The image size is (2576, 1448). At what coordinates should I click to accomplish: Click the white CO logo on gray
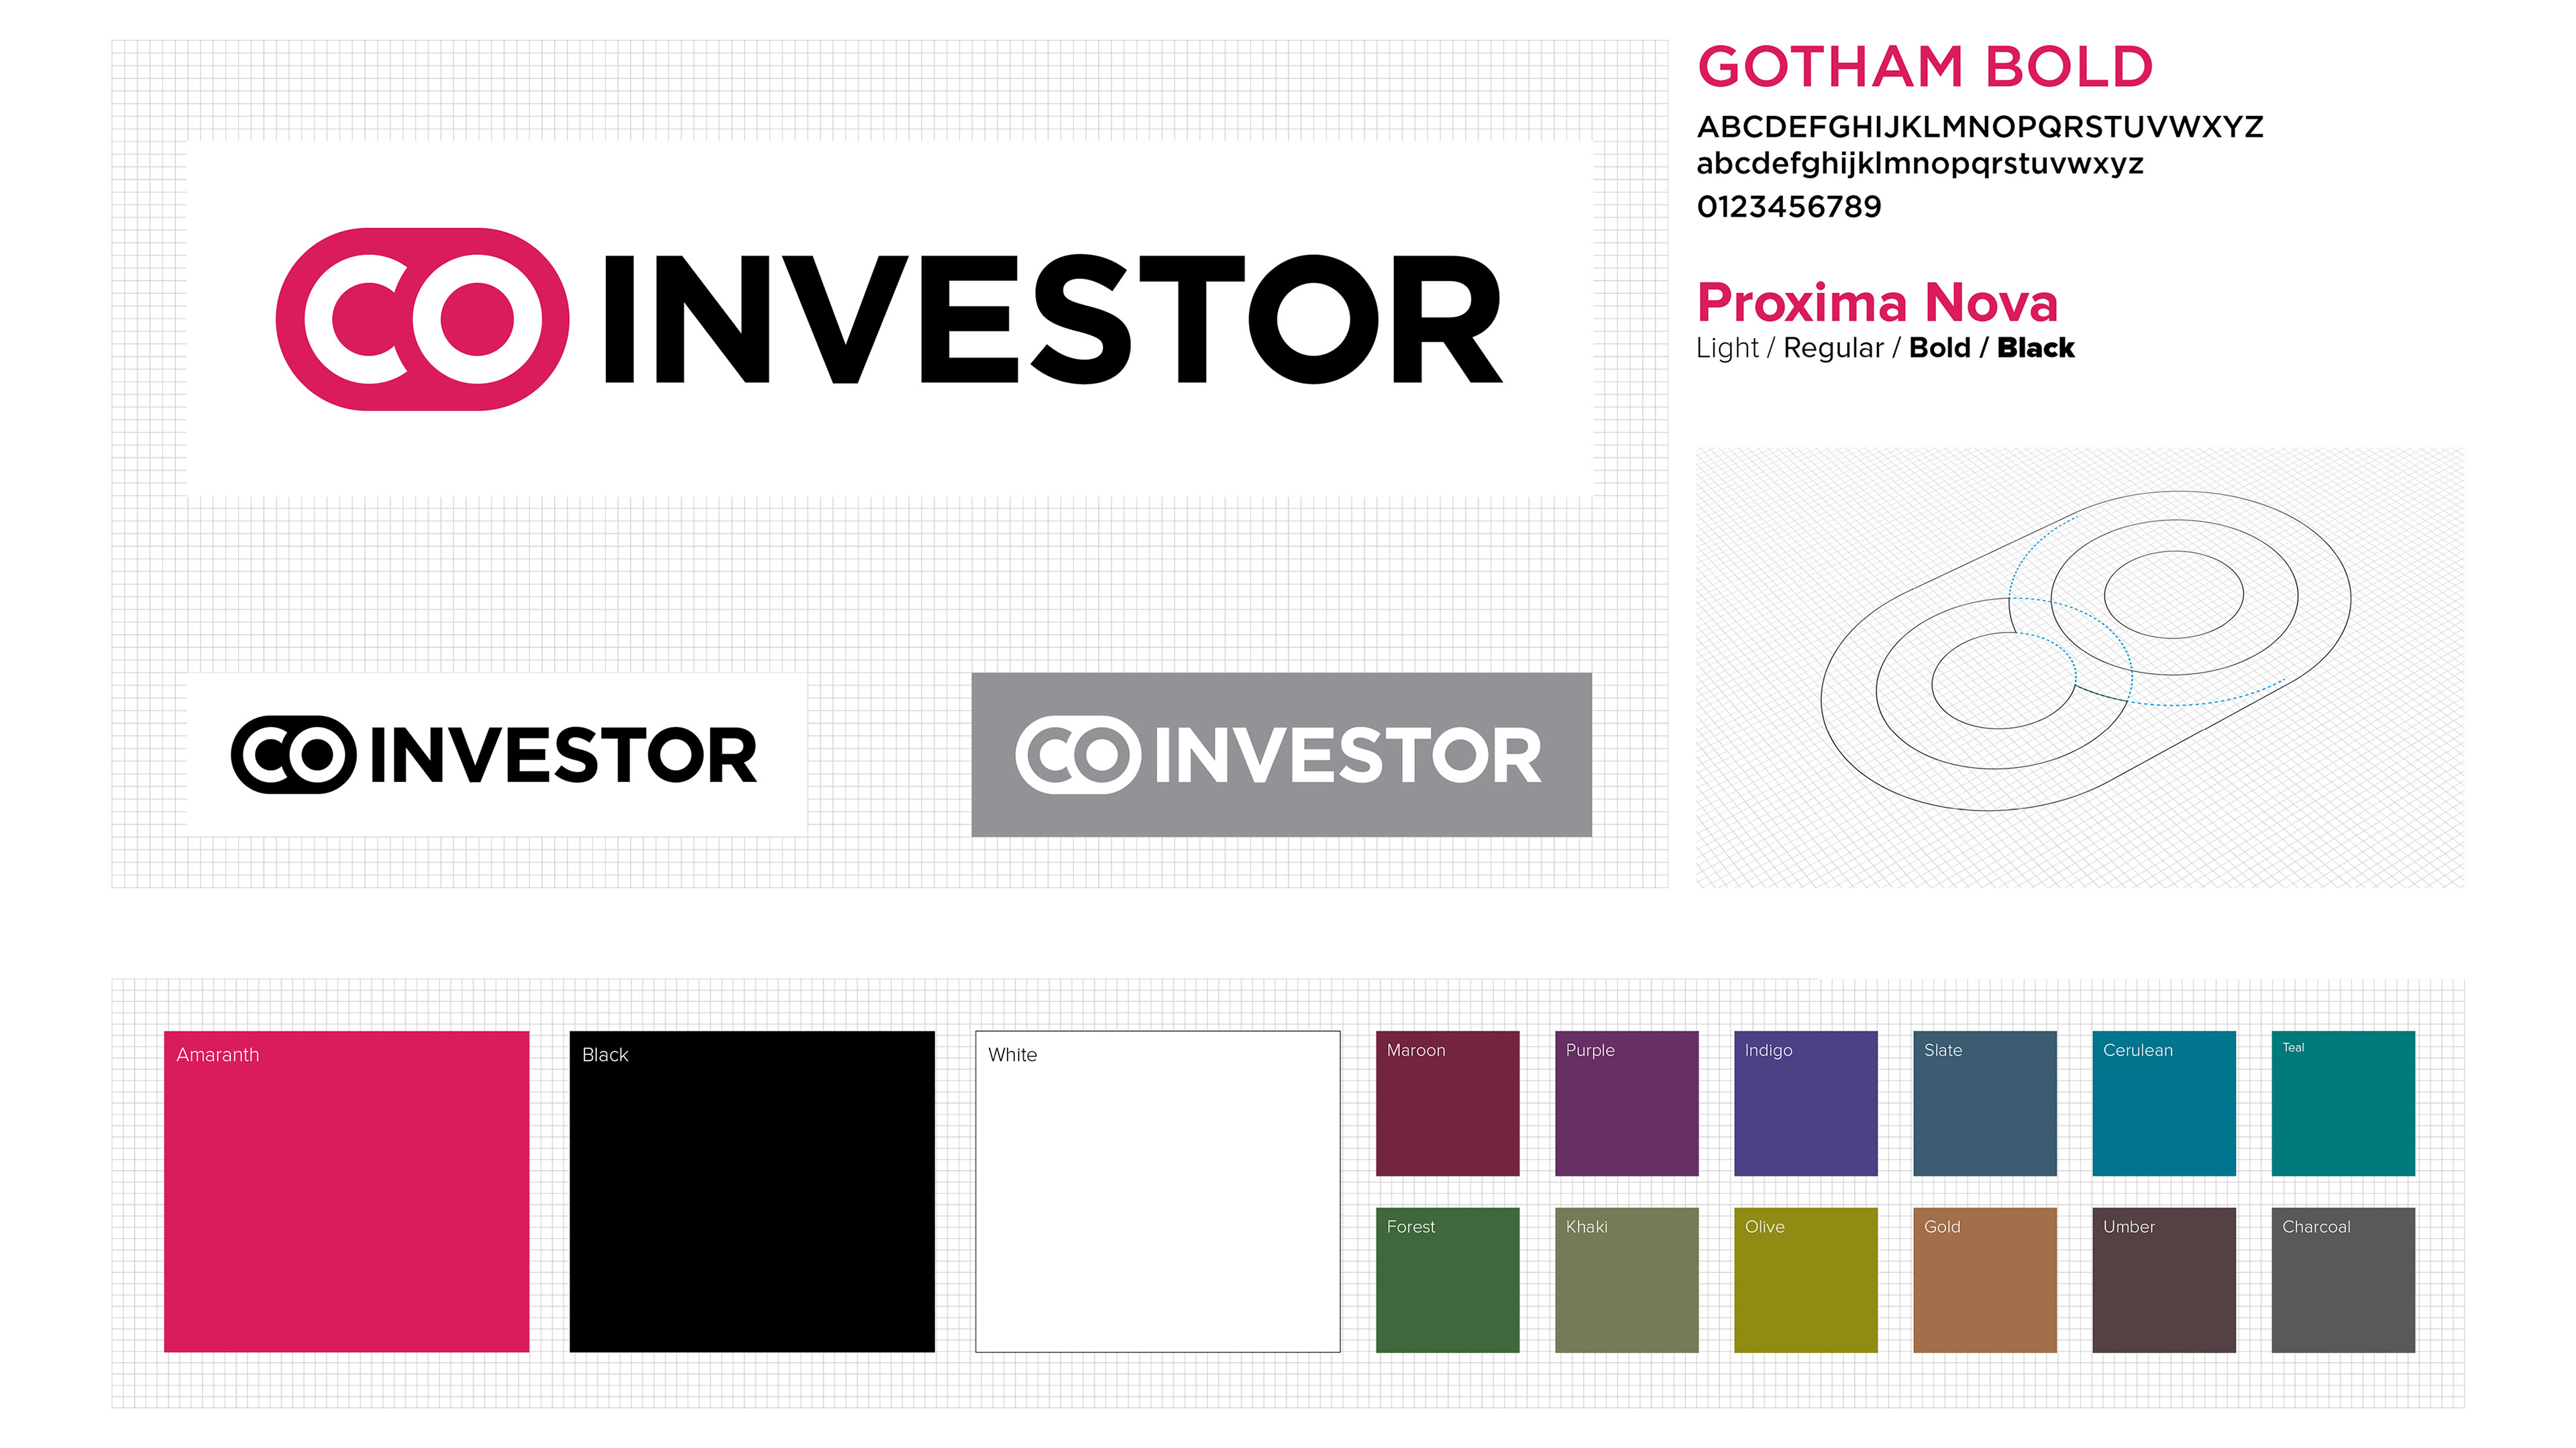tap(1078, 755)
